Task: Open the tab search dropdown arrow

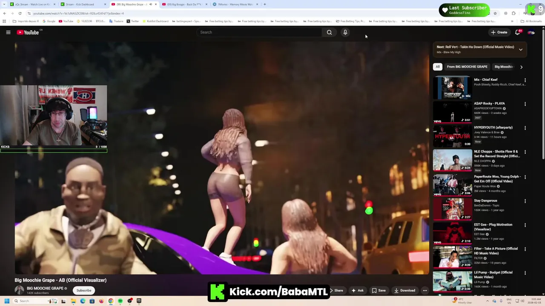Action: 4,4
